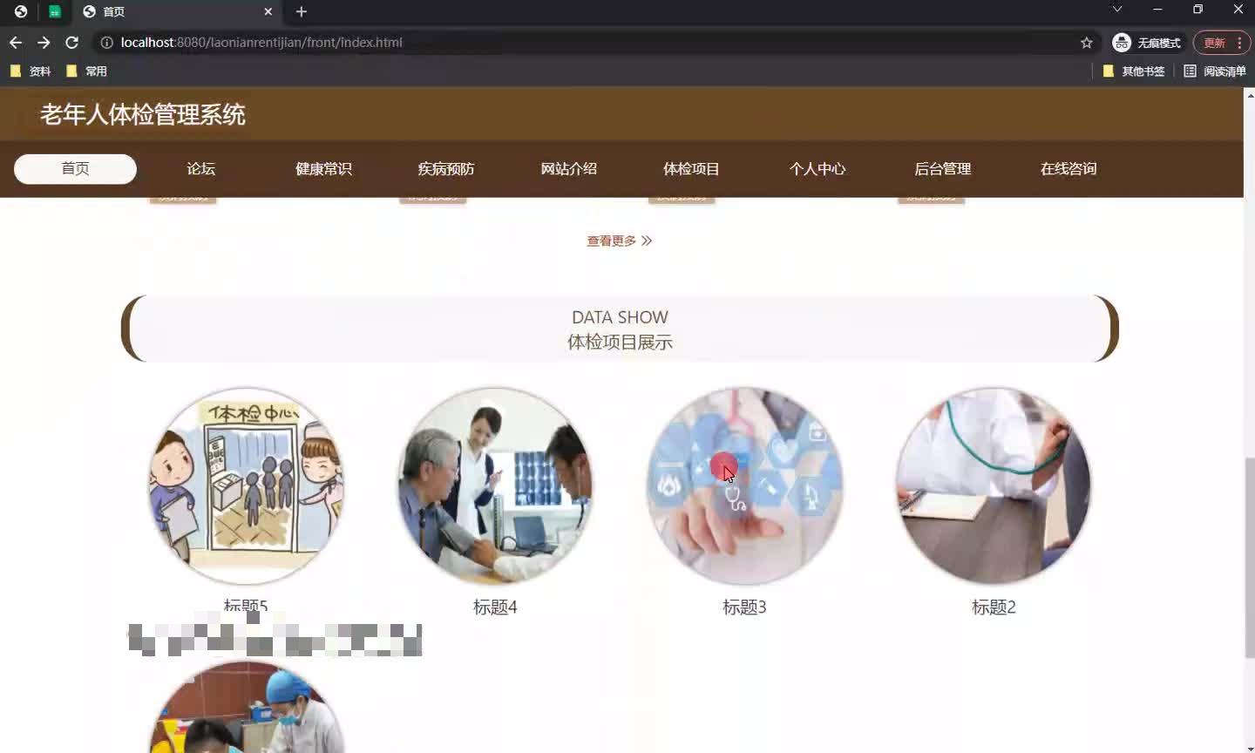The height and width of the screenshot is (753, 1255).
Task: Click the 标题2 item title
Action: [x=994, y=607]
